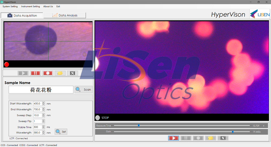Screen dimensions: 271x147
Task: Increase the Start Wavelength value
Action: click(43, 103)
